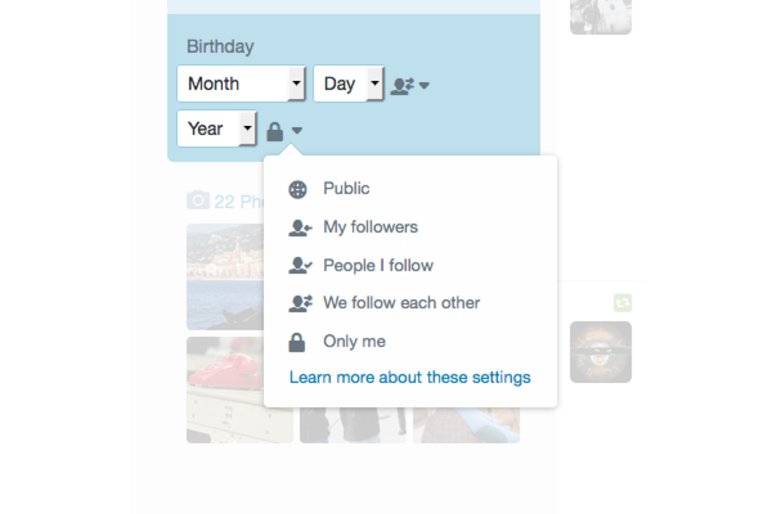Choose Only me visibility

[x=354, y=342]
